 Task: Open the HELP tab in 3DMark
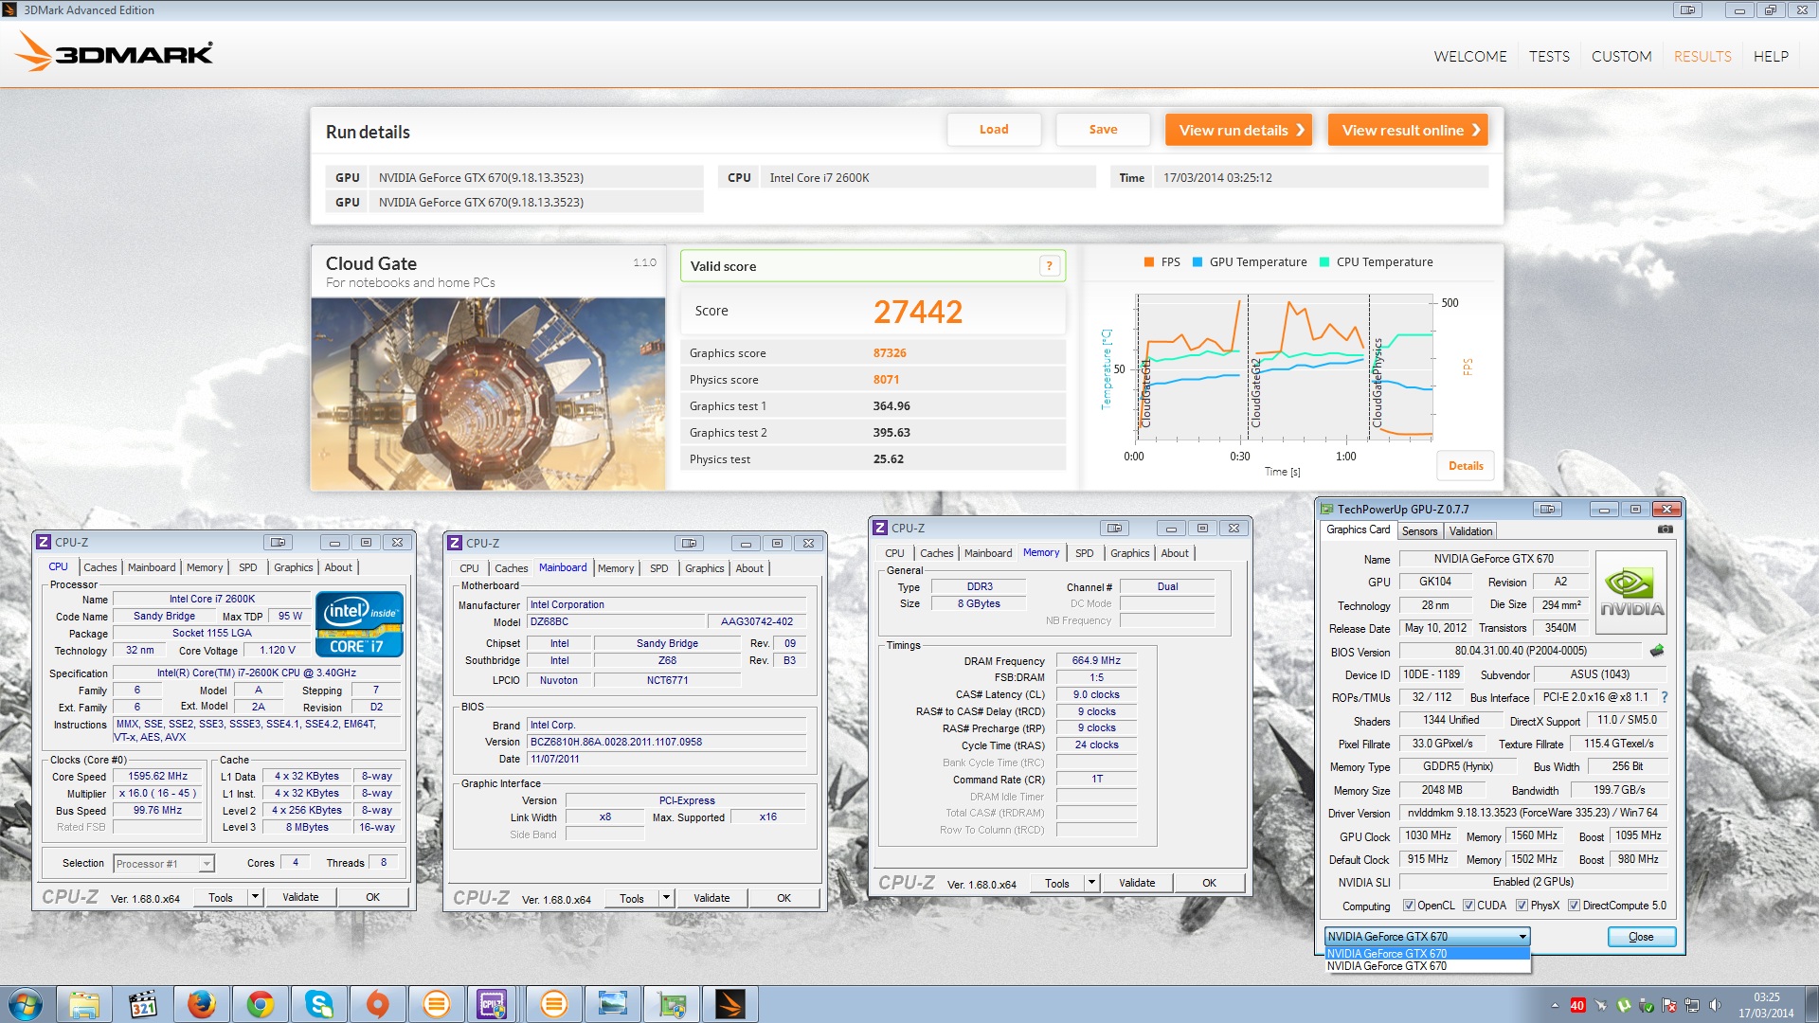(1771, 56)
